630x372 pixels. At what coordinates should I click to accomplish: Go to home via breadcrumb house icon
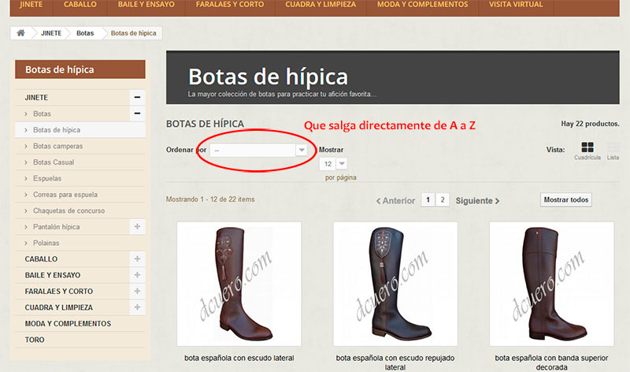20,33
